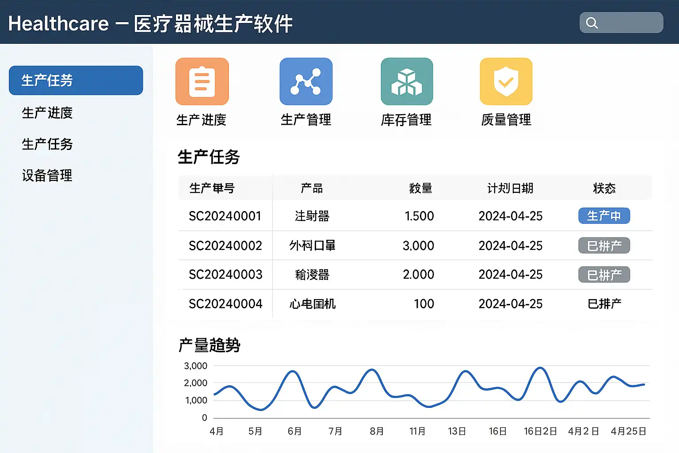Click the blue 生产管理 network icon
Screen dimensions: 679x453
pos(306,81)
